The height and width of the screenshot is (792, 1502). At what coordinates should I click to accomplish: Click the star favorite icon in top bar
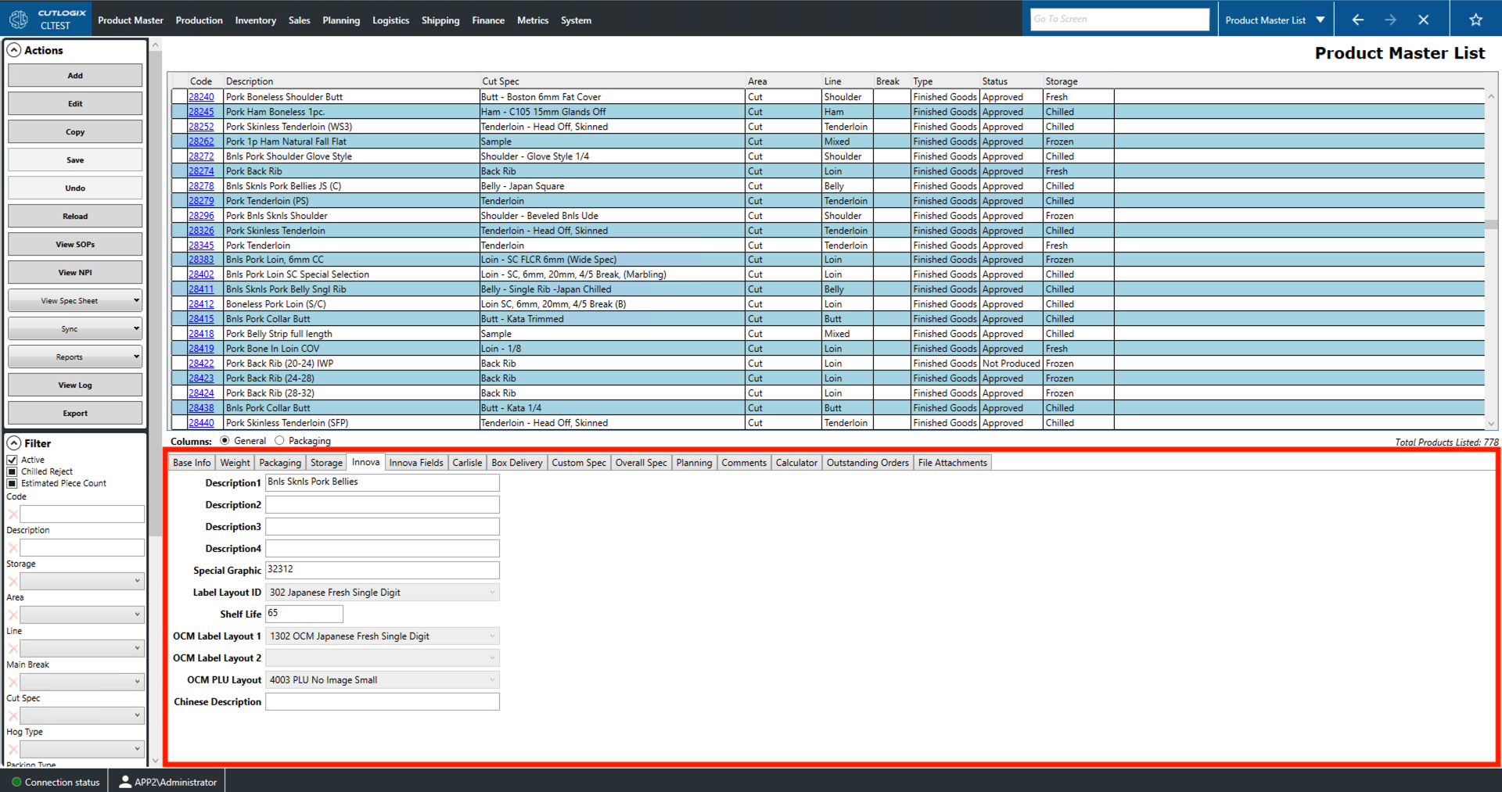[x=1475, y=20]
